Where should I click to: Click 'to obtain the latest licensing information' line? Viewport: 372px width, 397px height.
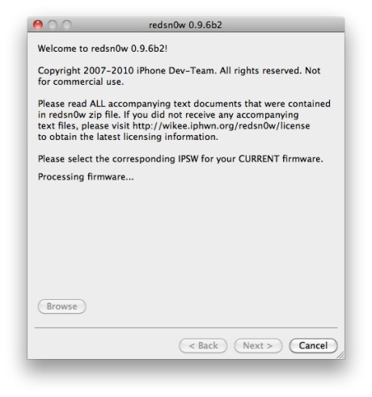pyautogui.click(x=128, y=137)
